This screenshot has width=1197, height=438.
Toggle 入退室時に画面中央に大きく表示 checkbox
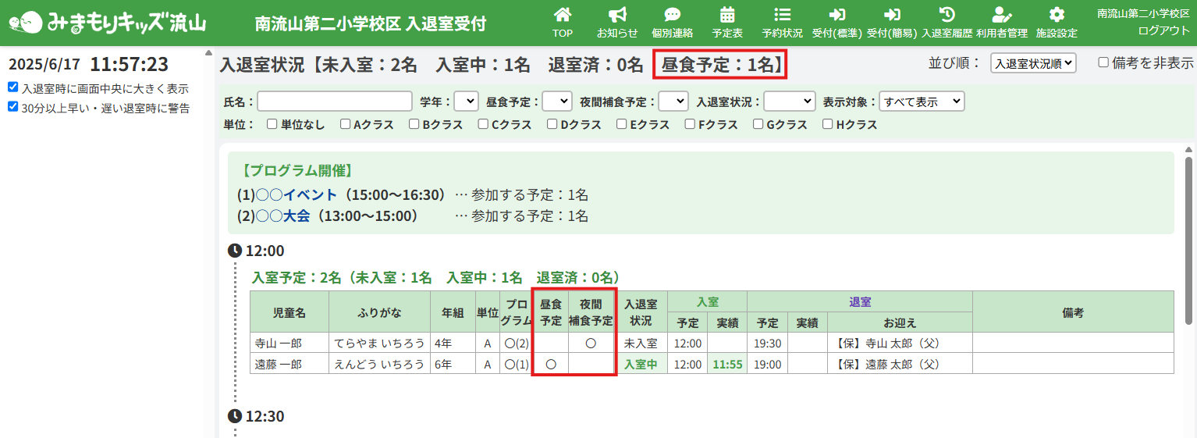(13, 87)
